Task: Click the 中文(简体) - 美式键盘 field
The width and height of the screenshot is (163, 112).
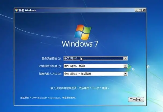Action: (x=95, y=74)
